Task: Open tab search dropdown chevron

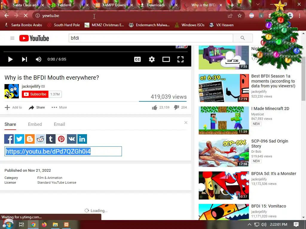Action: coord(258,4)
